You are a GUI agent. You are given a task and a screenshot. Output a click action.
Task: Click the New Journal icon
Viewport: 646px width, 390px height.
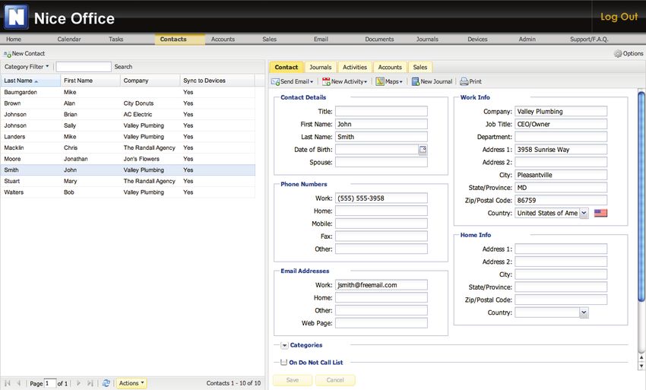pyautogui.click(x=415, y=81)
